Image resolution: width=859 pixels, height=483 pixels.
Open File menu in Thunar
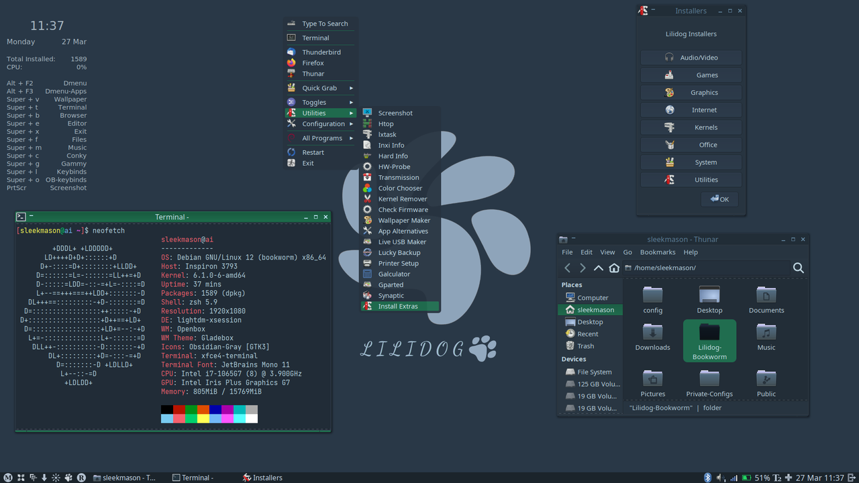567,252
